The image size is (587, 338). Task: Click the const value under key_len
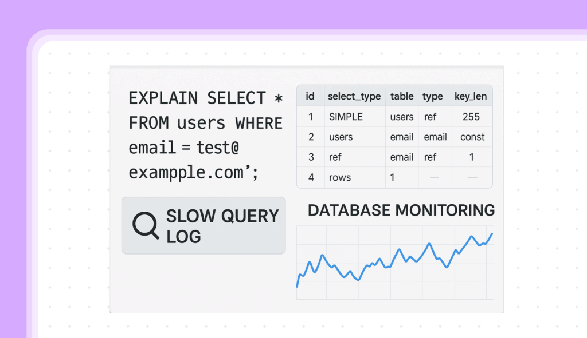pos(472,137)
